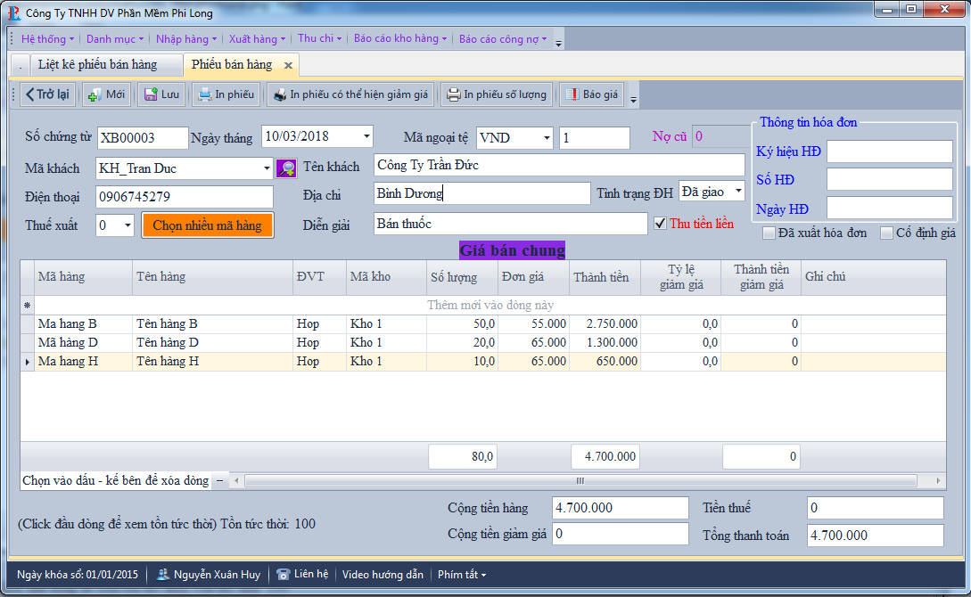Select row header of Ma hang H row

tap(28, 361)
